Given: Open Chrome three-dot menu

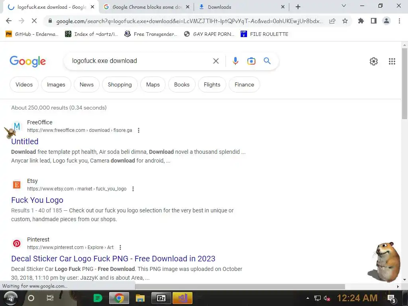Looking at the screenshot, I should pyautogui.click(x=399, y=21).
